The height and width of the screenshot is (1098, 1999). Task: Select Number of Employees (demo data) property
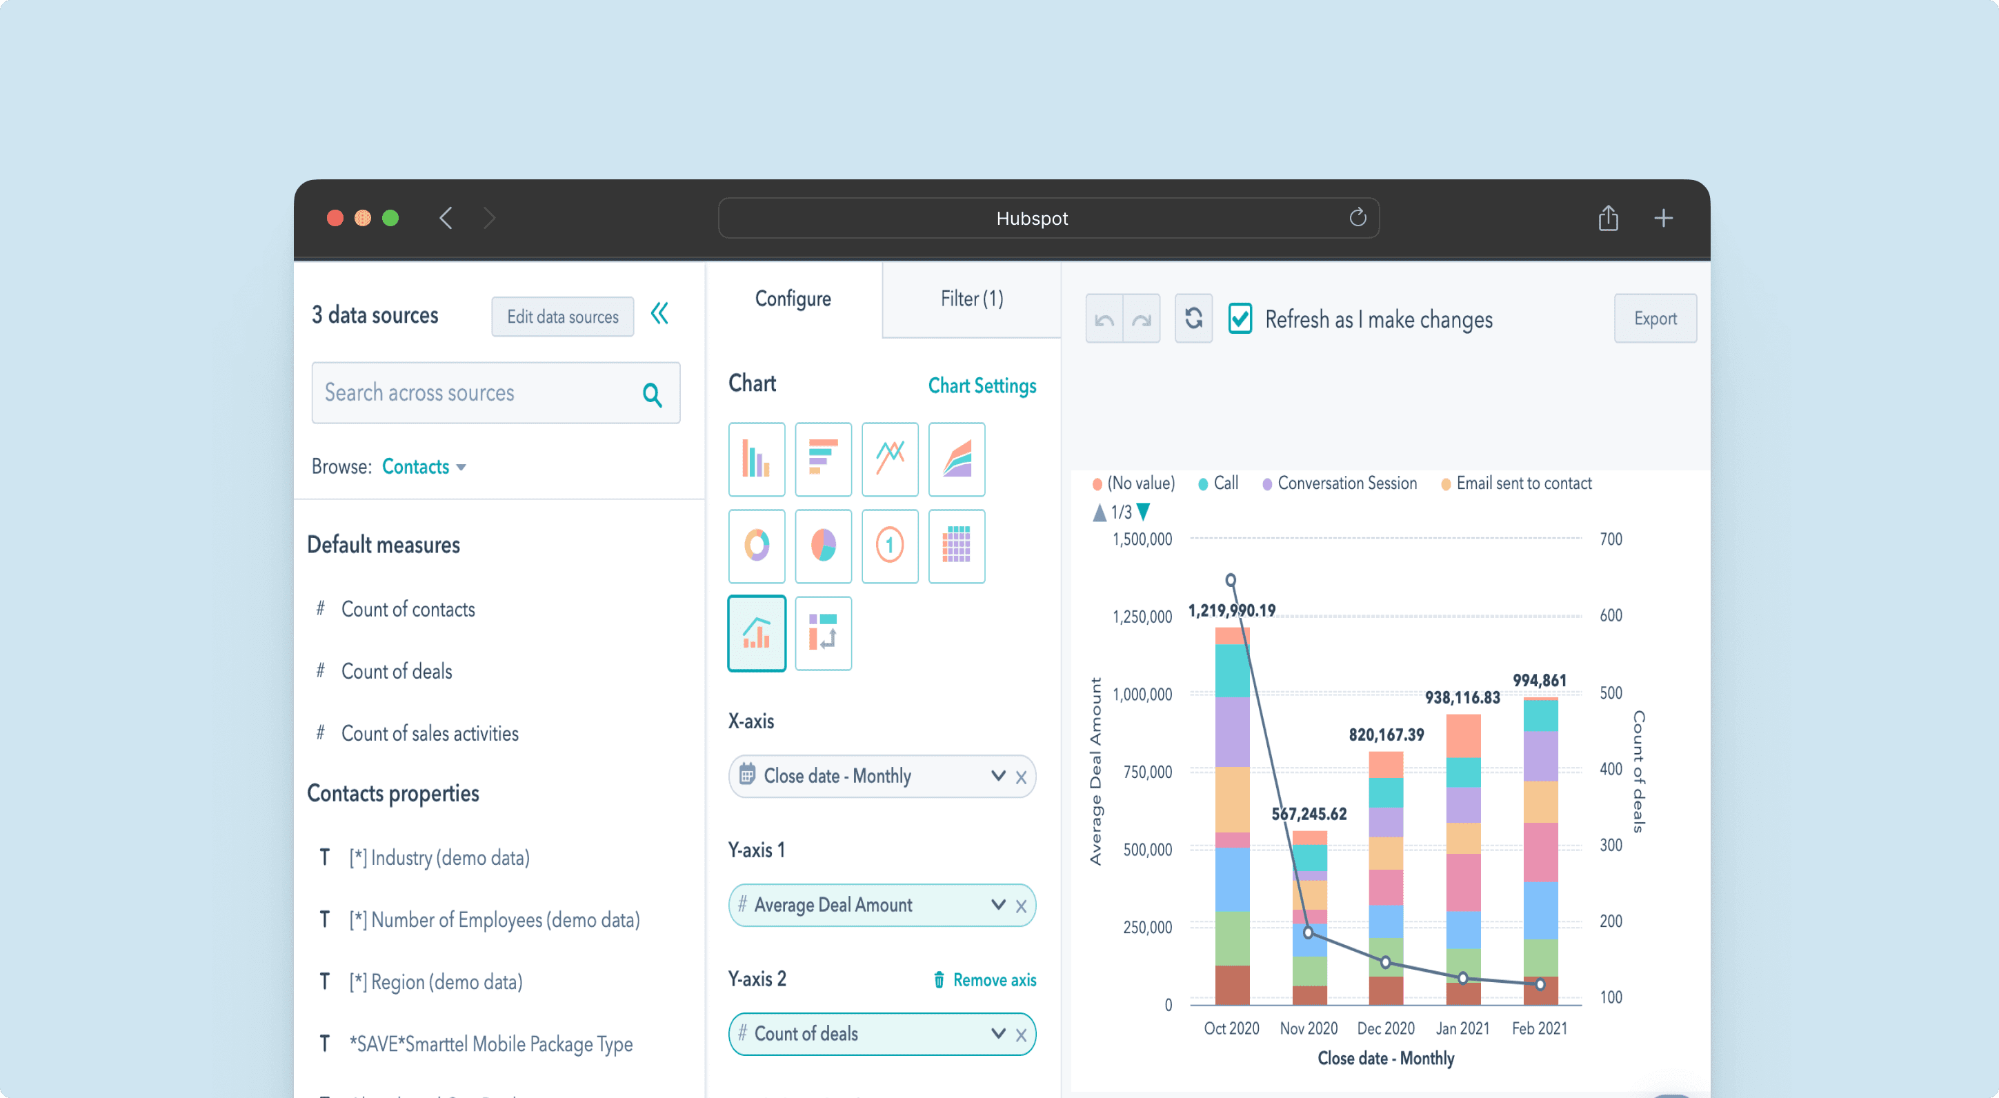tap(495, 919)
